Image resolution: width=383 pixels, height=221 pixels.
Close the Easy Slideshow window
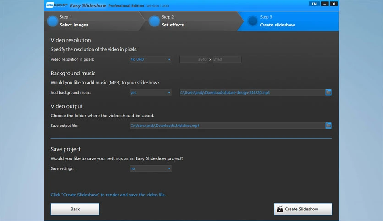click(334, 4)
